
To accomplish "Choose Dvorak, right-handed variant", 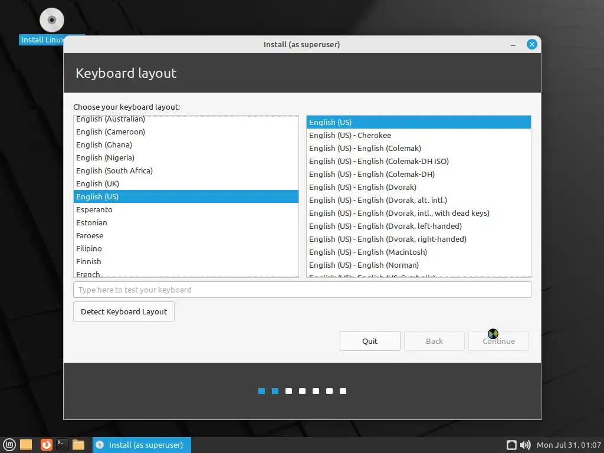I will [x=419, y=239].
